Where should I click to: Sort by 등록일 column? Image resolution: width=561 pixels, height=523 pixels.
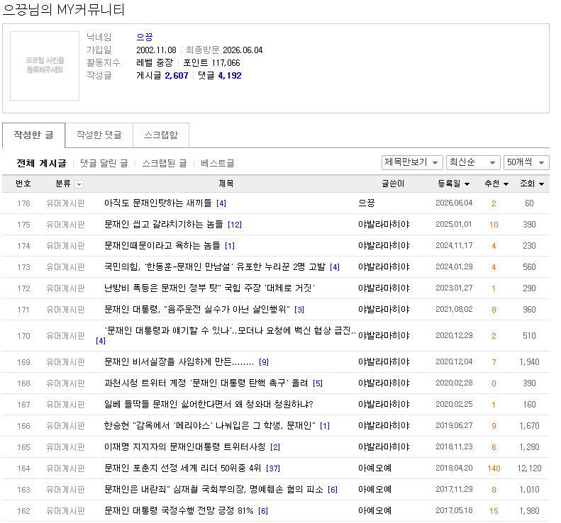(454, 184)
